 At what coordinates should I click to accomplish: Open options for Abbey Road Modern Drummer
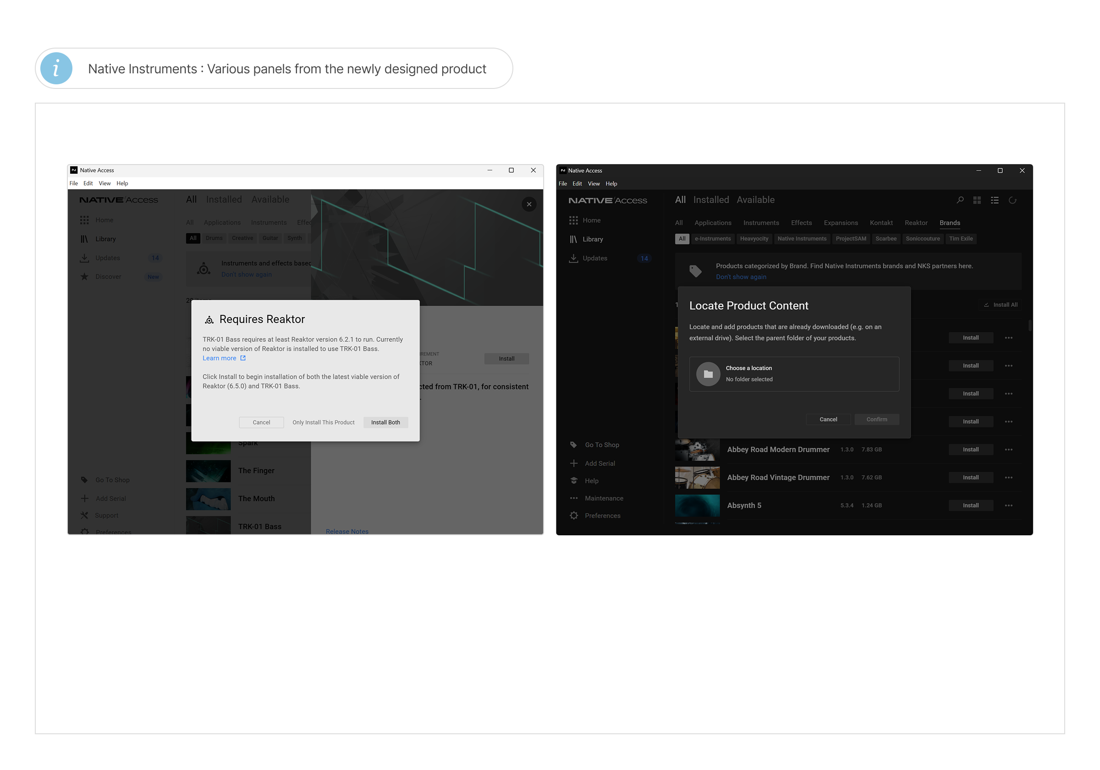tap(1008, 449)
